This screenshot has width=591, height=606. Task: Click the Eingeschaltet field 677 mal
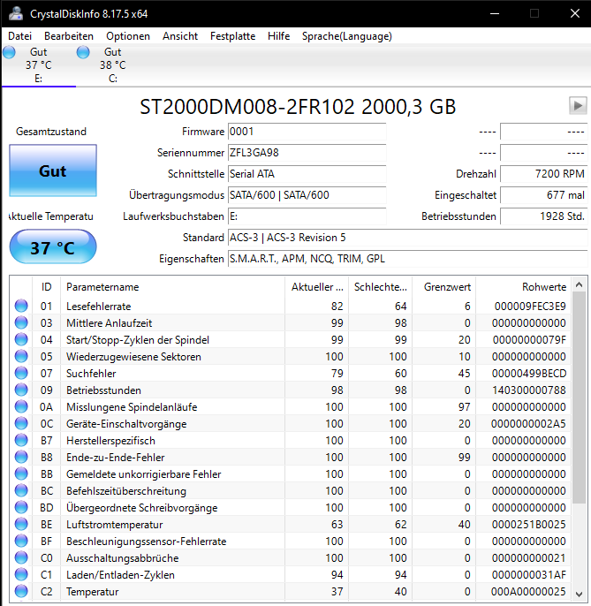pos(544,194)
